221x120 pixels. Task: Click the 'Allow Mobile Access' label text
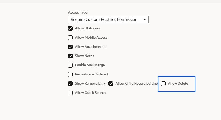(x=91, y=37)
